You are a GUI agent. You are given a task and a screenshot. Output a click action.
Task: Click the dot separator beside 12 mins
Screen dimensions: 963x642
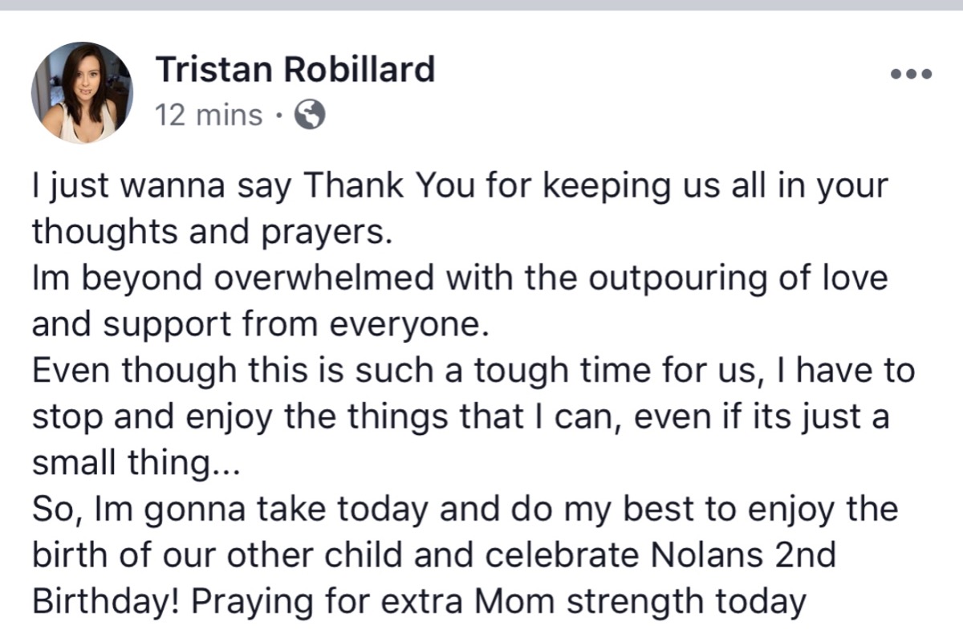coord(278,117)
